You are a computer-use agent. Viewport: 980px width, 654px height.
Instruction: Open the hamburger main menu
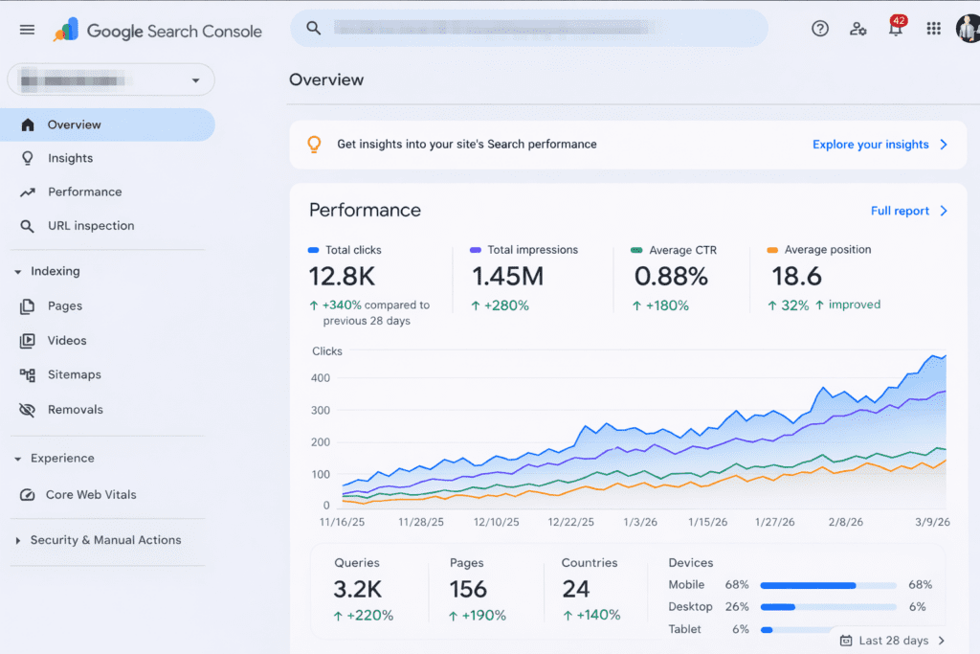point(27,30)
